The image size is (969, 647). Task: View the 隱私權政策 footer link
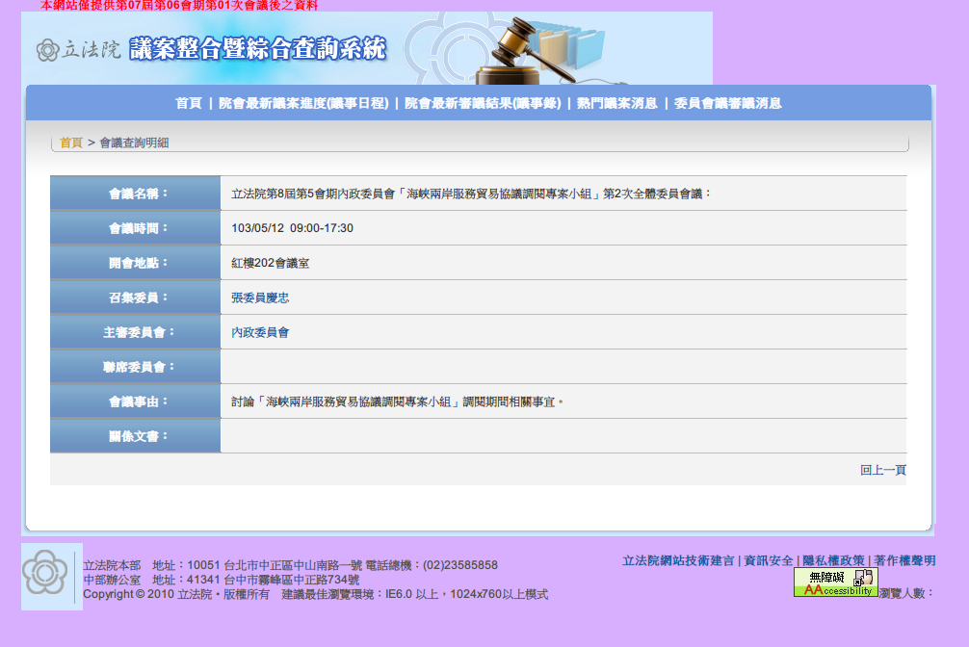click(x=833, y=560)
